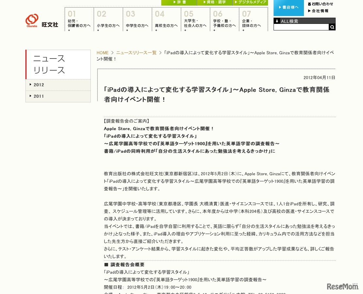Click the date 2012年04月11日
This screenshot has width=363, height=294.
tap(319, 78)
